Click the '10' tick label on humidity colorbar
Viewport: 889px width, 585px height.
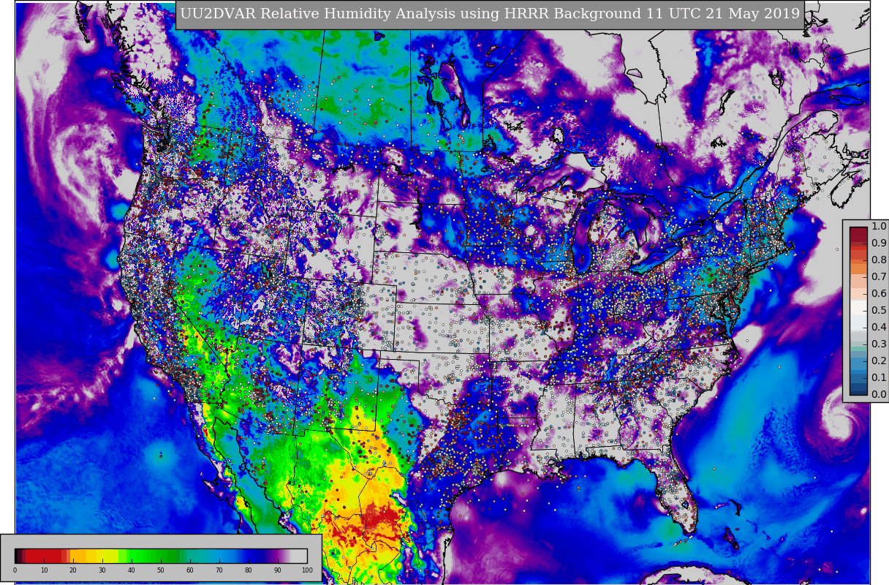pyautogui.click(x=44, y=570)
